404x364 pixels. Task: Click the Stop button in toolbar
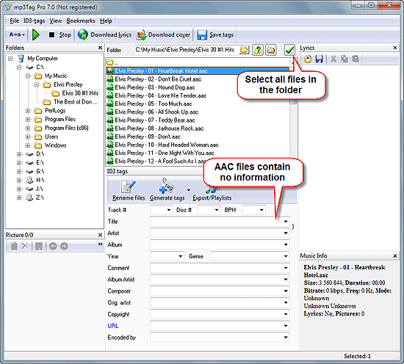[59, 34]
